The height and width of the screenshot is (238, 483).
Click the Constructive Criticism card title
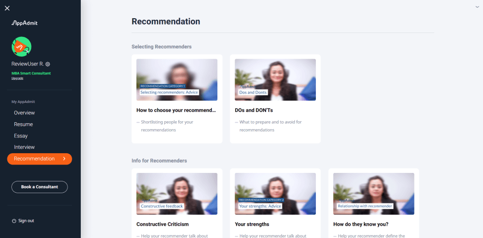point(163,224)
